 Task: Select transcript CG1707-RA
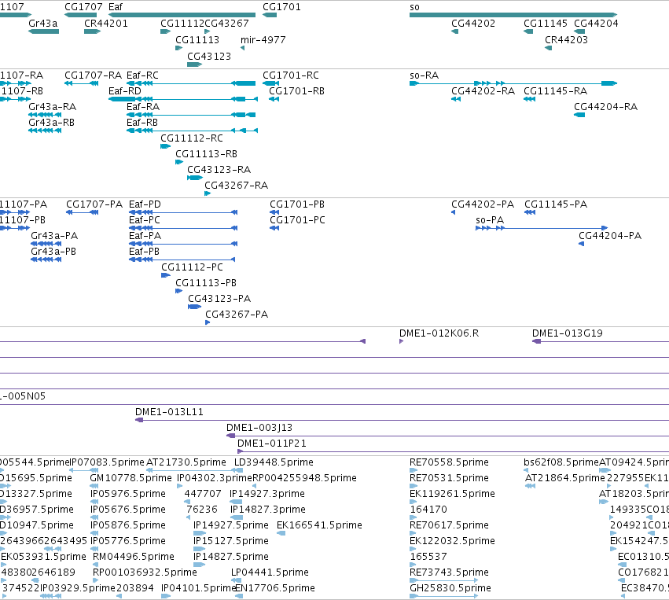tap(93, 75)
